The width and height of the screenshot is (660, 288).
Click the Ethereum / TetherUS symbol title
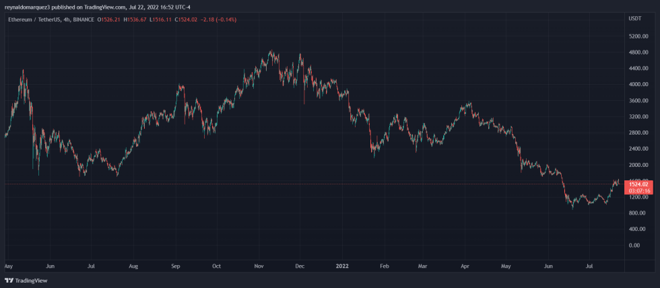click(x=37, y=20)
